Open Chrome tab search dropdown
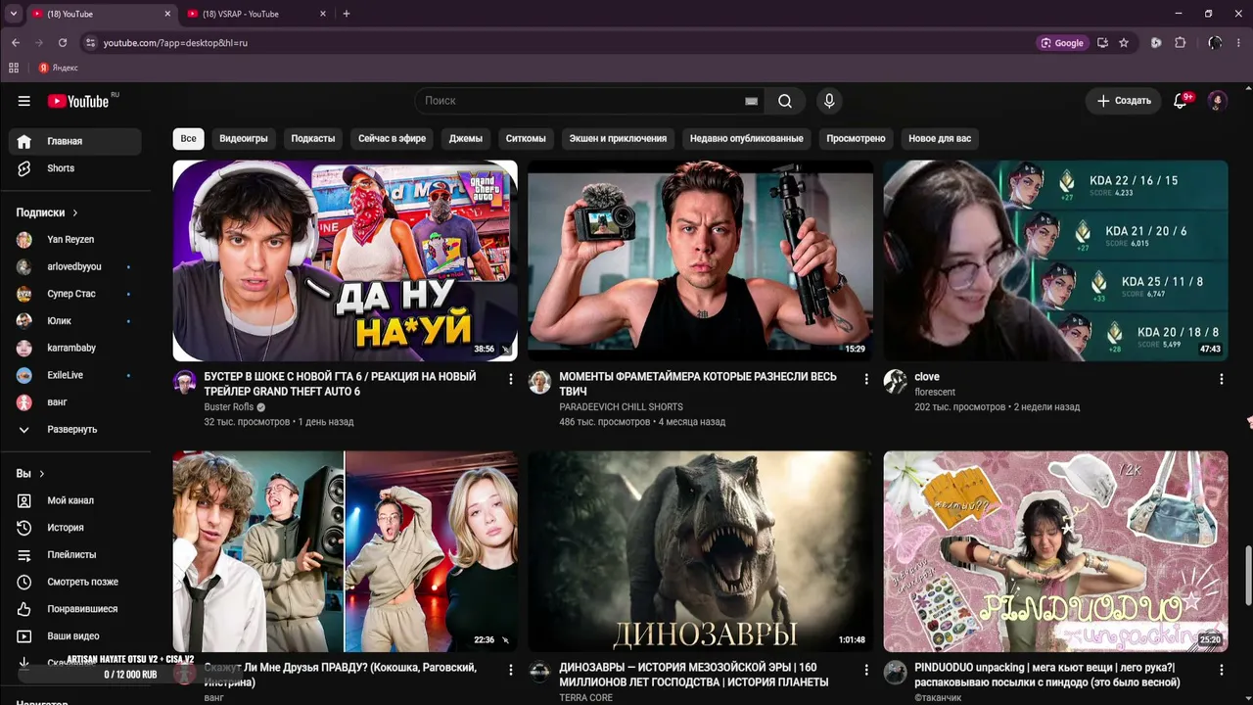The width and height of the screenshot is (1253, 705). click(13, 14)
